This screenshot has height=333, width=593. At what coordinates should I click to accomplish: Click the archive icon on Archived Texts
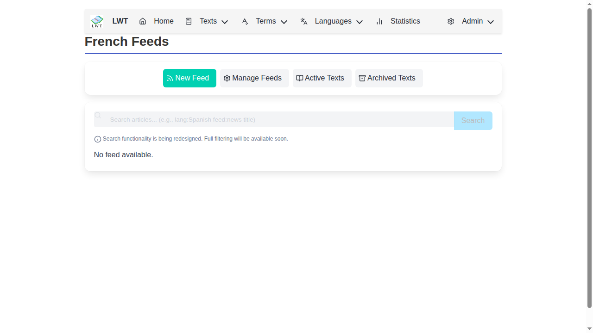(362, 78)
